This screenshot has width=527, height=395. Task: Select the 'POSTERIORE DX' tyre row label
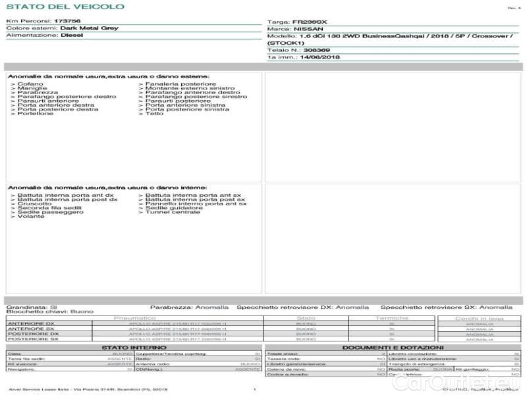point(34,334)
